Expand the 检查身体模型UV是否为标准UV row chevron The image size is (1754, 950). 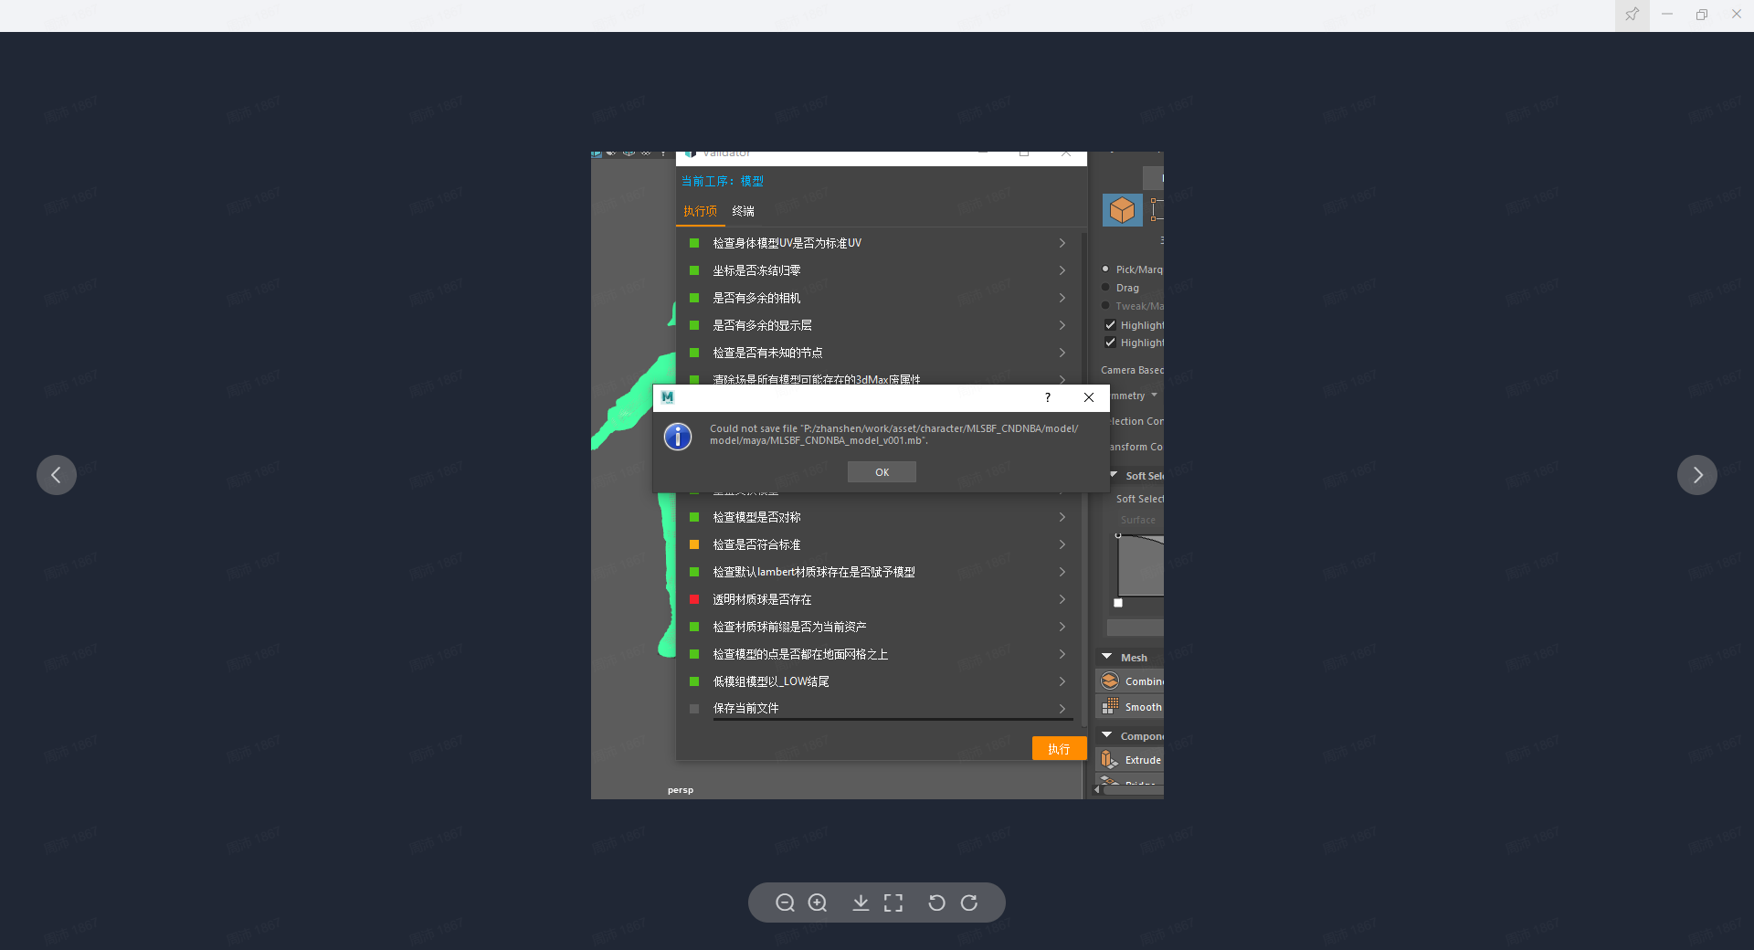coord(1062,243)
